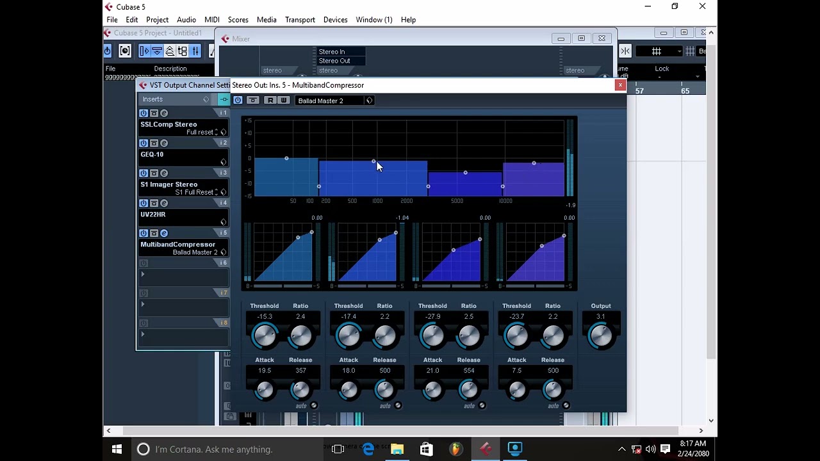This screenshot has height=461, width=820.
Task: Open preset management icon beside Ballad Master 2
Action: tap(369, 101)
